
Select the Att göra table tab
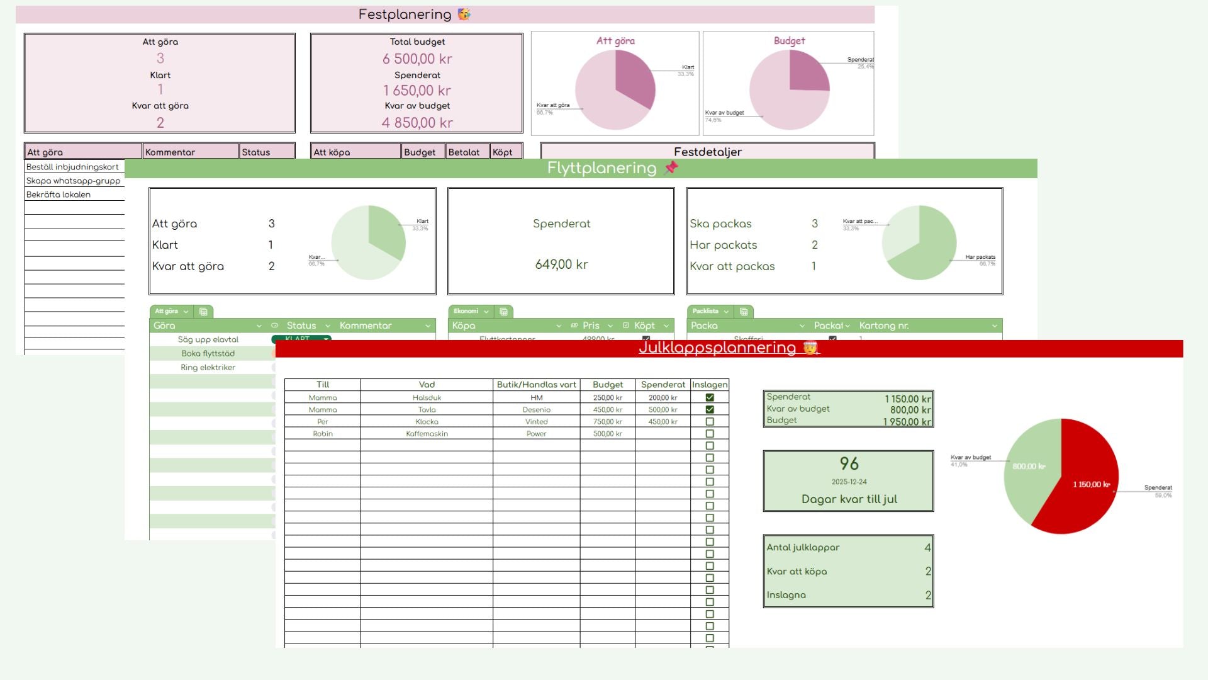167,312
